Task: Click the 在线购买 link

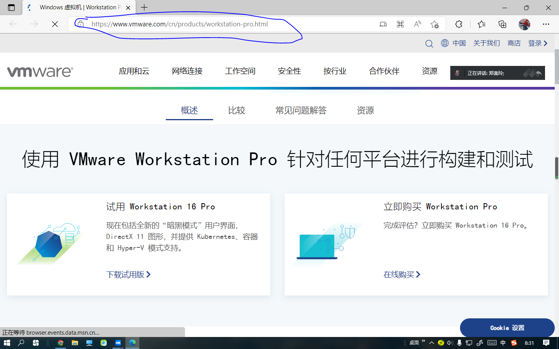Action: click(402, 275)
